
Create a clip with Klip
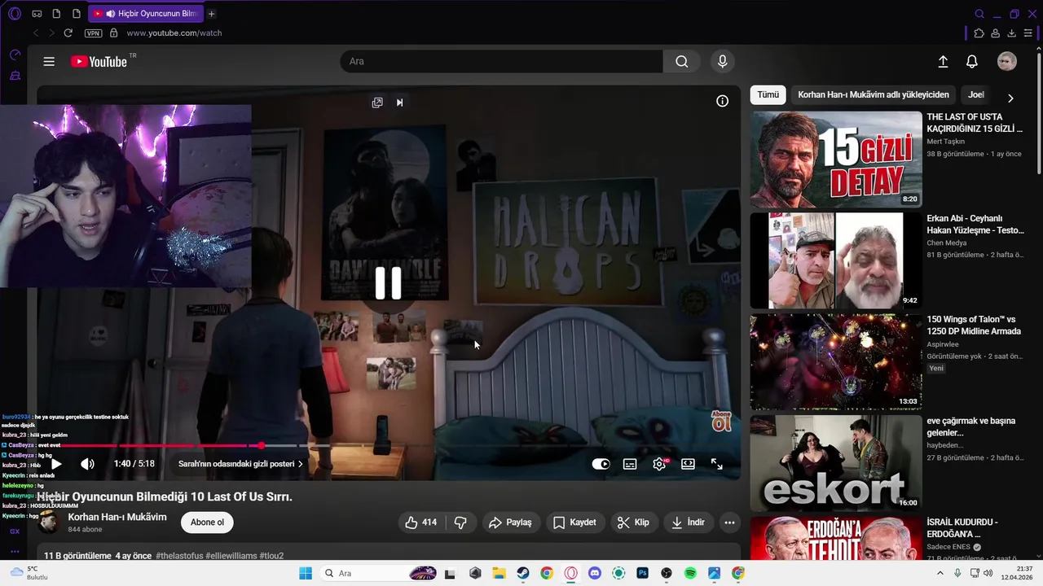[633, 523]
